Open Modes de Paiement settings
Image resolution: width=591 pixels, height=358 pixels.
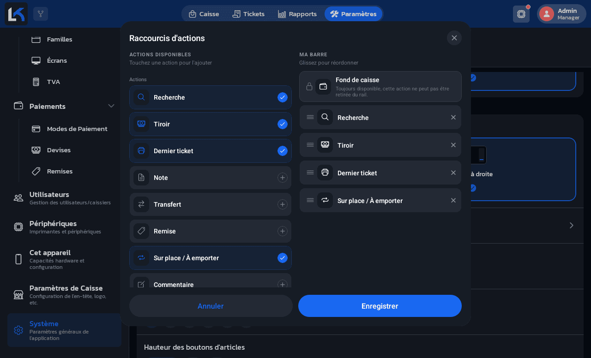coord(69,129)
